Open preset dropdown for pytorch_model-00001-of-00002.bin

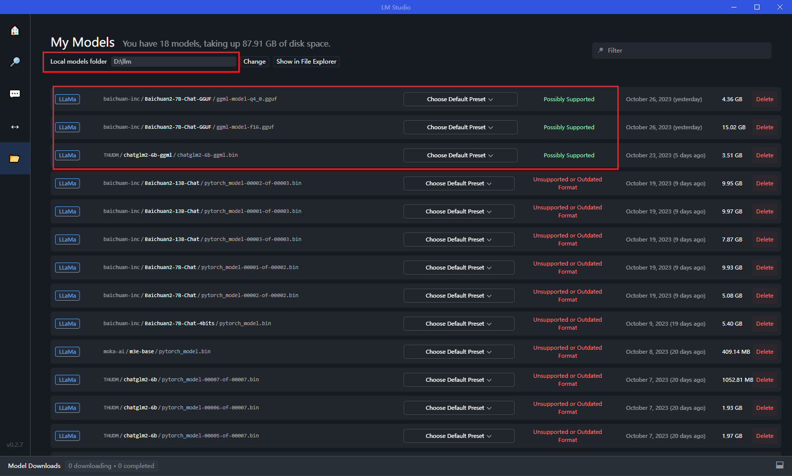pyautogui.click(x=459, y=268)
